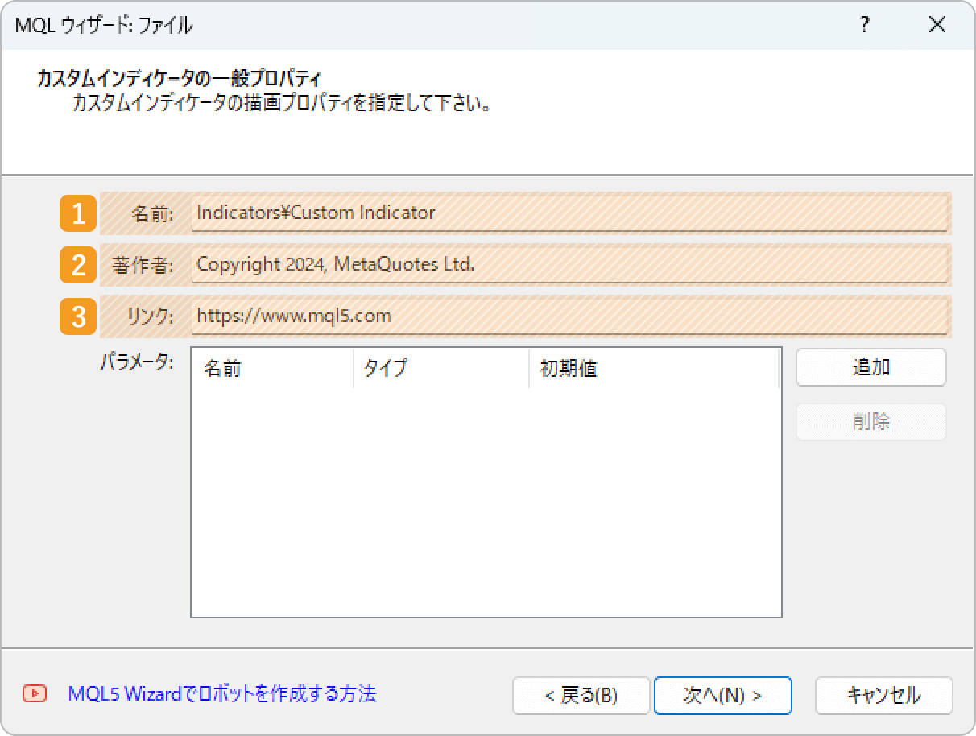
Task: Open the help question mark in title bar
Action: 865,26
